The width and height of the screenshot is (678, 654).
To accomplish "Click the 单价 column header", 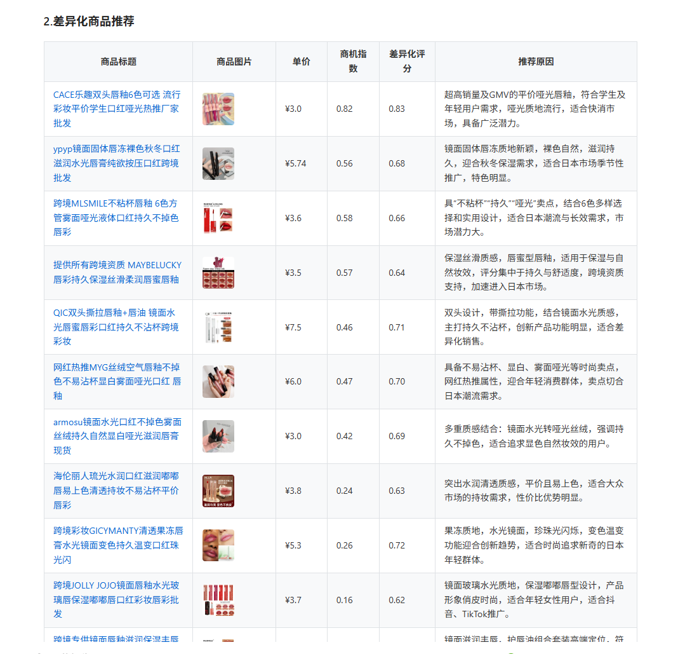I will point(302,62).
